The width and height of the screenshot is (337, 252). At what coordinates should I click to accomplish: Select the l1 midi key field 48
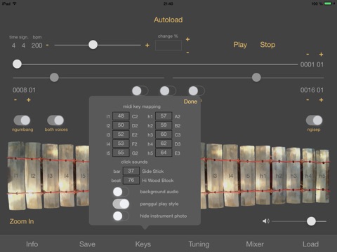coord(121,116)
